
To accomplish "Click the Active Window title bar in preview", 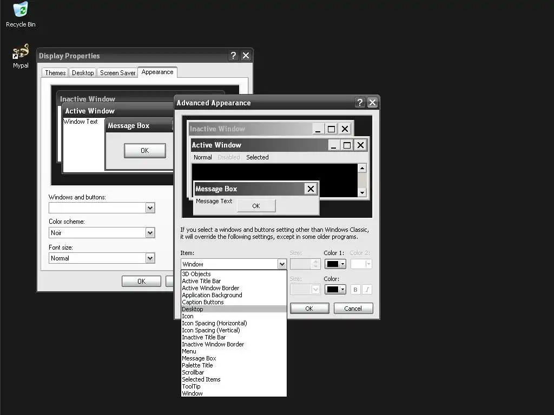I will click(280, 145).
